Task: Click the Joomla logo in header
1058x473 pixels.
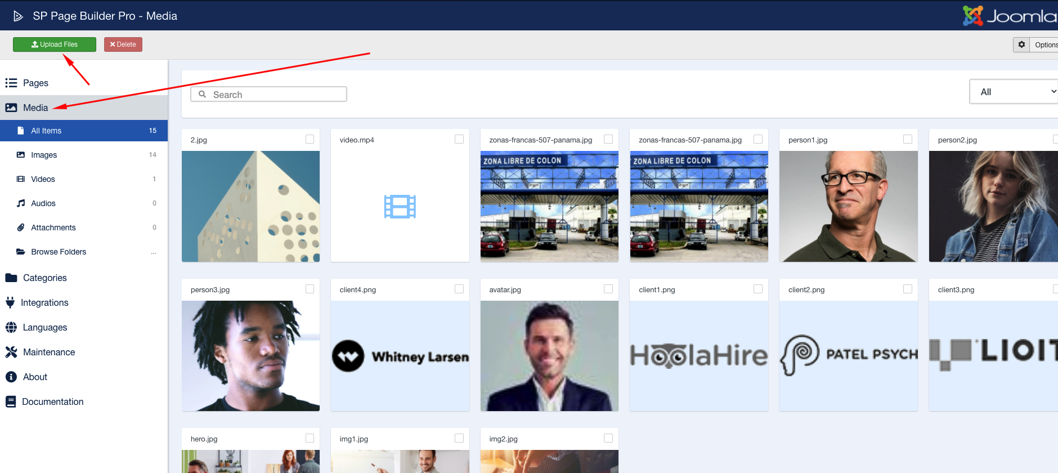Action: point(1010,16)
